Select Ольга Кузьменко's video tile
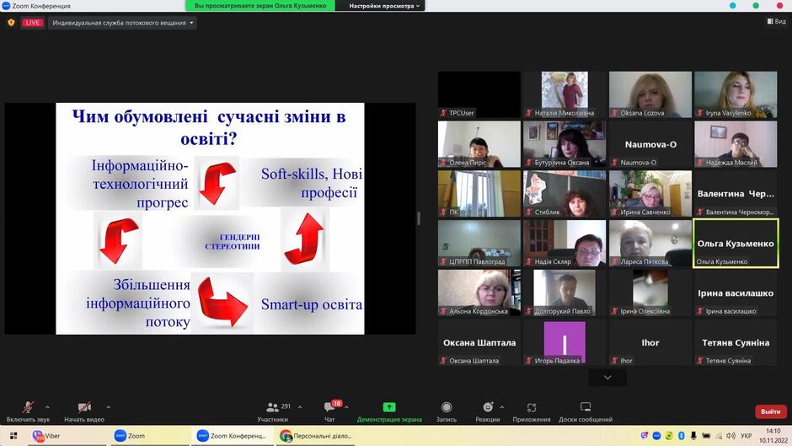The width and height of the screenshot is (792, 446). [736, 243]
